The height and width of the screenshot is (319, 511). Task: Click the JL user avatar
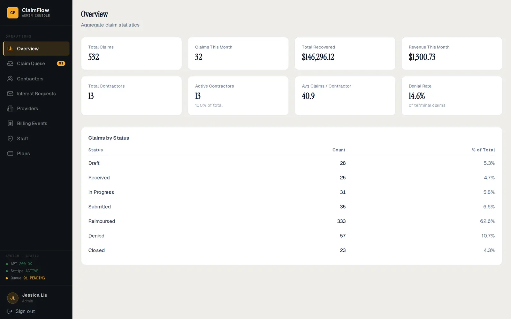click(13, 298)
